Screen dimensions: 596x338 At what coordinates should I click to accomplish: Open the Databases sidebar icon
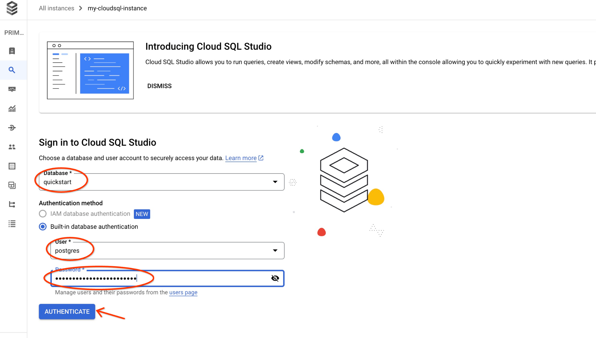pyautogui.click(x=12, y=166)
